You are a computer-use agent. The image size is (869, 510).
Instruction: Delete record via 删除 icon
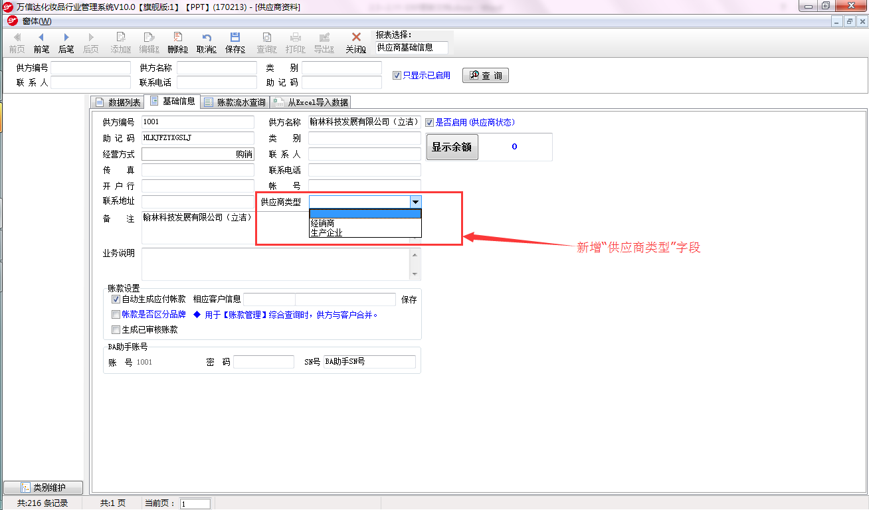click(177, 42)
